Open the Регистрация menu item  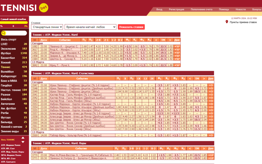[x=177, y=9]
